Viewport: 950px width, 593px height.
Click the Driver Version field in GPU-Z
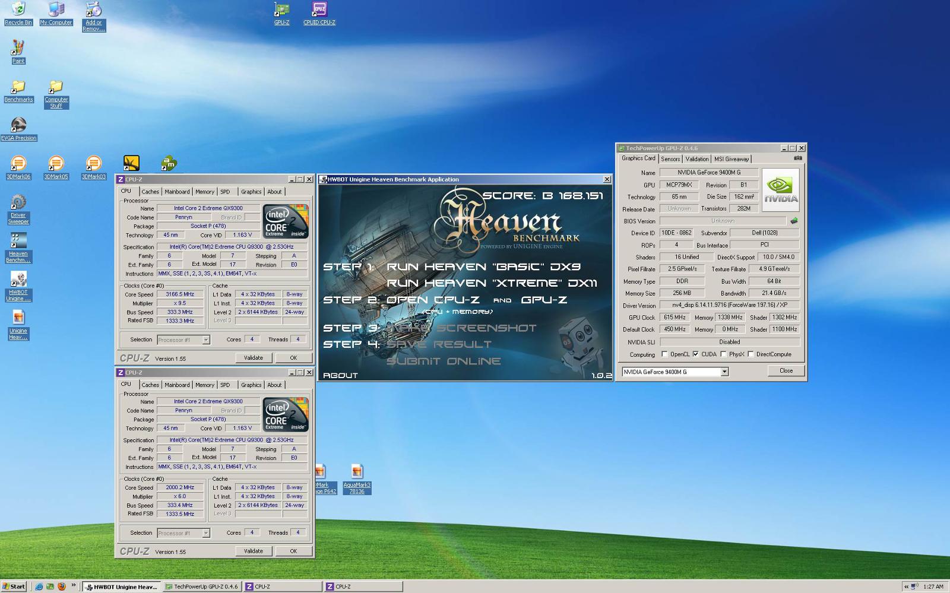point(729,305)
